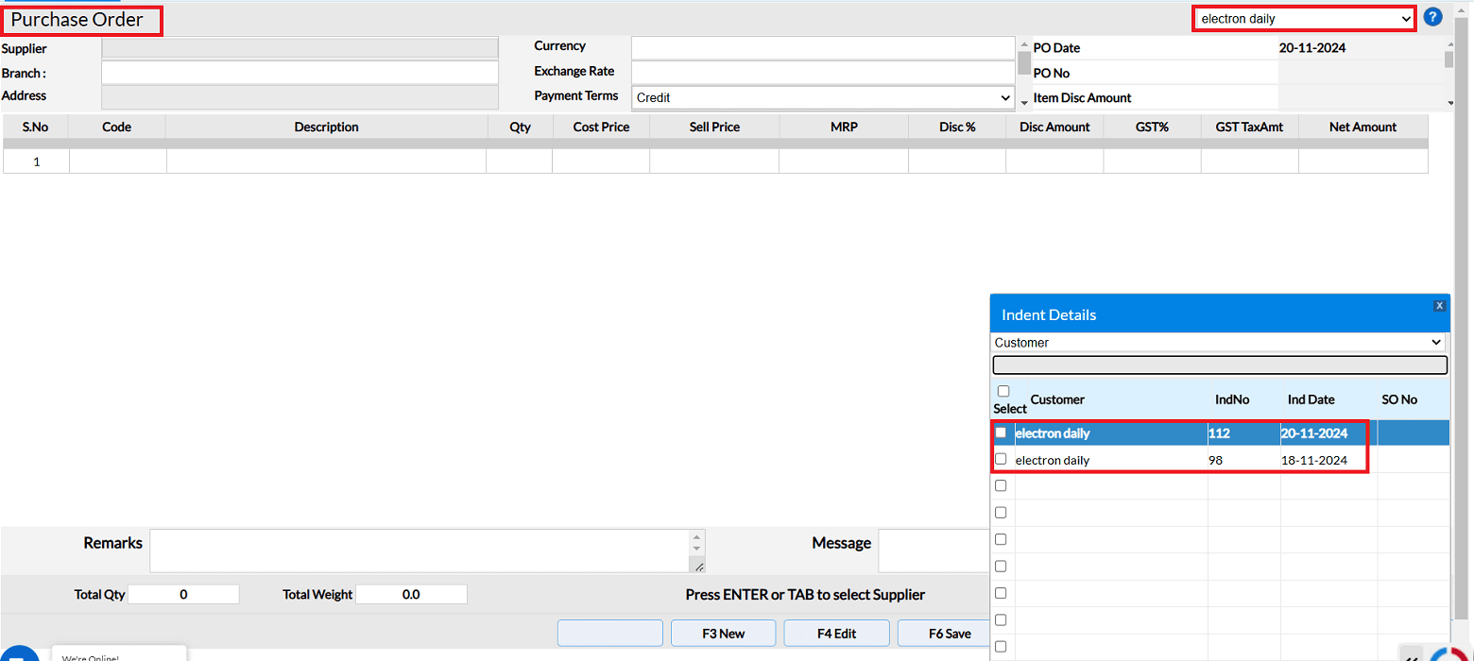The width and height of the screenshot is (1474, 661).
Task: Click the Description cell in row 1
Action: click(x=326, y=161)
